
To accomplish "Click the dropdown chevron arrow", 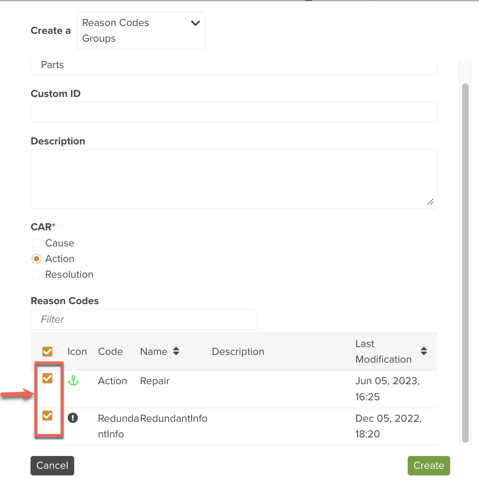I will point(195,23).
